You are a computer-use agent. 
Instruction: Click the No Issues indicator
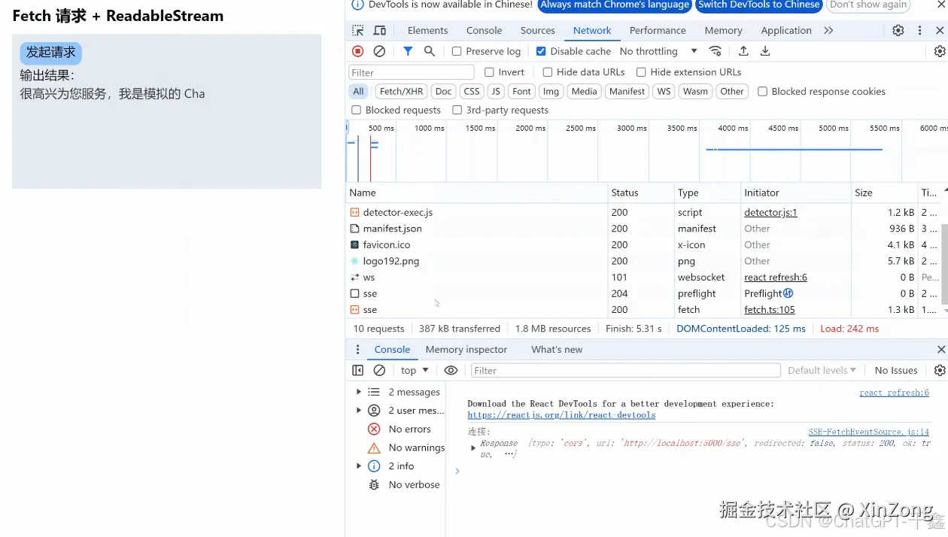click(895, 370)
